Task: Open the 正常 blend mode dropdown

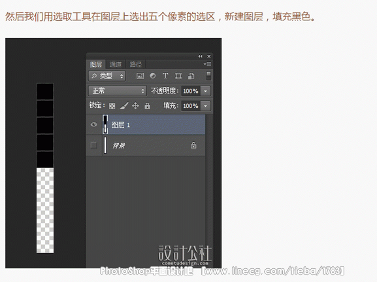Action: [118, 91]
